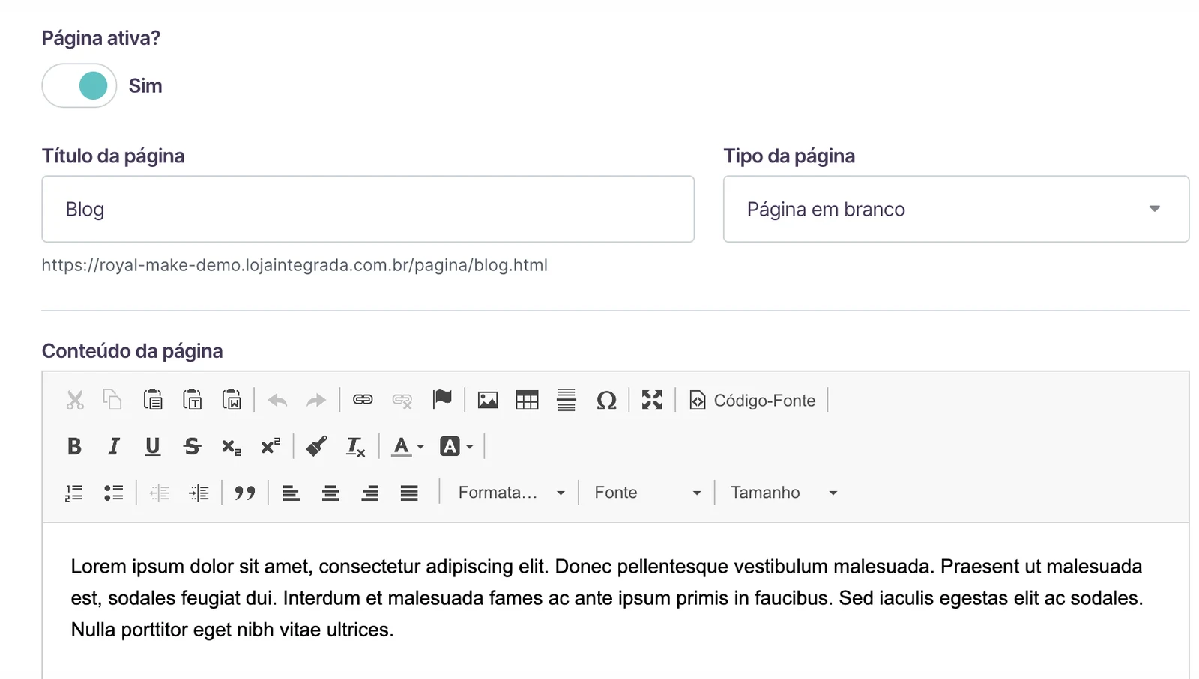
Task: Align text right
Action: (x=370, y=493)
